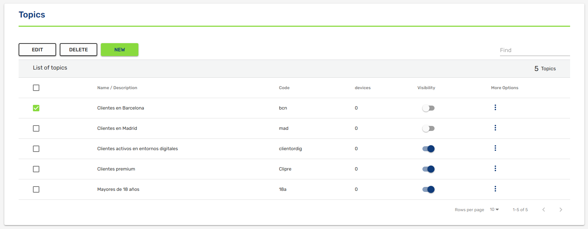
Task: Click the DELETE button
Action: point(78,50)
